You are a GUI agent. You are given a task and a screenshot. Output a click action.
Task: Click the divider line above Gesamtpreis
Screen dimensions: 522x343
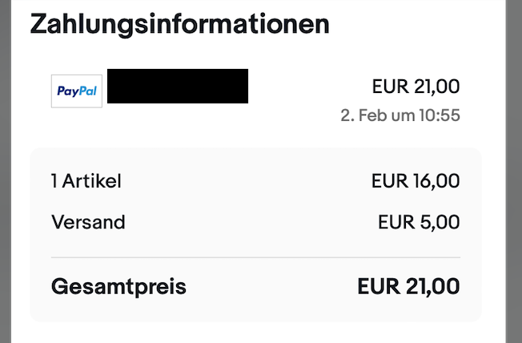click(255, 258)
